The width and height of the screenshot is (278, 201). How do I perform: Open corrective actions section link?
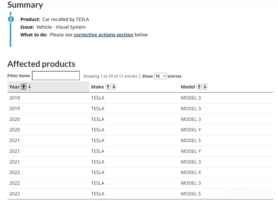tap(103, 35)
